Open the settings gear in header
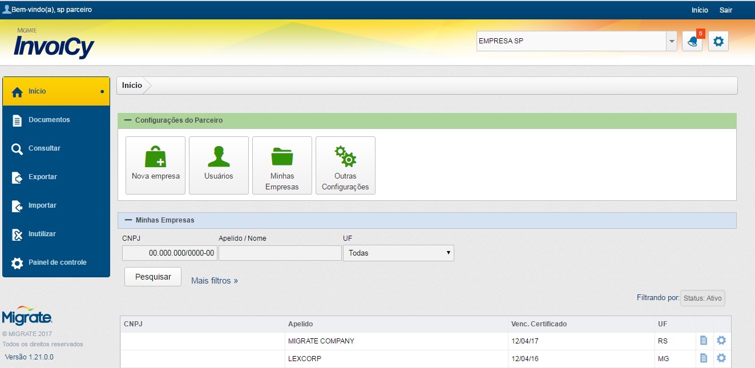Screen dimensions: 755x368 [718, 42]
